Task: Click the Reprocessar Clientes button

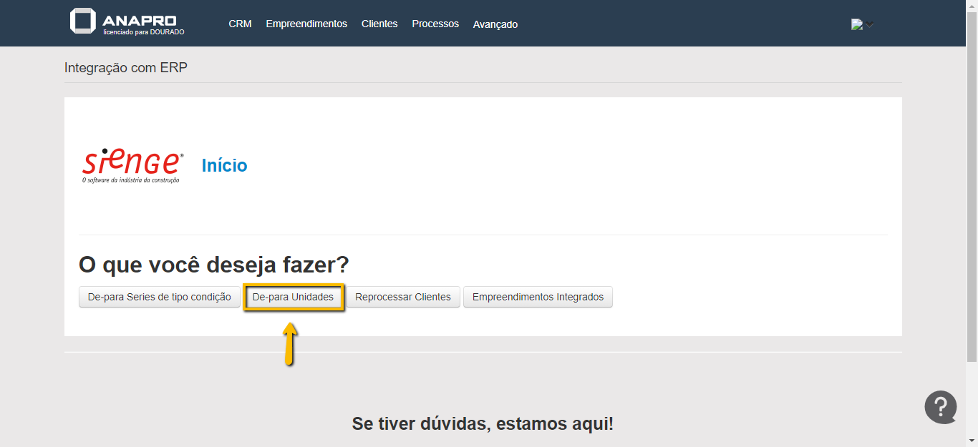Action: point(403,297)
